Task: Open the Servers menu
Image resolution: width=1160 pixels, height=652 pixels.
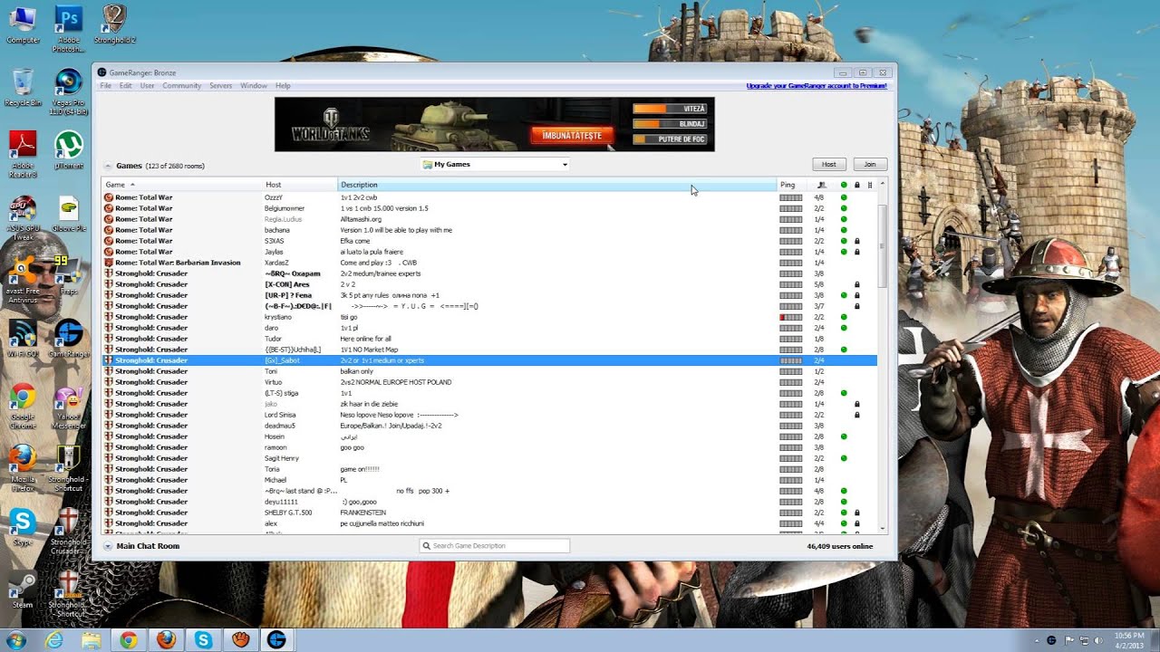Action: (221, 85)
